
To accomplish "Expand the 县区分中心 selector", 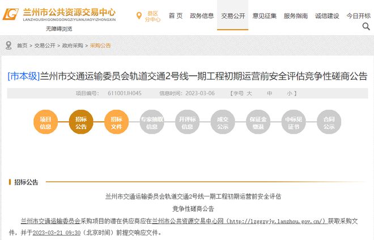I will coord(151,16).
